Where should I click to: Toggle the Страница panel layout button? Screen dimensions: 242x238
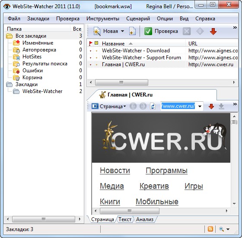coord(95,106)
